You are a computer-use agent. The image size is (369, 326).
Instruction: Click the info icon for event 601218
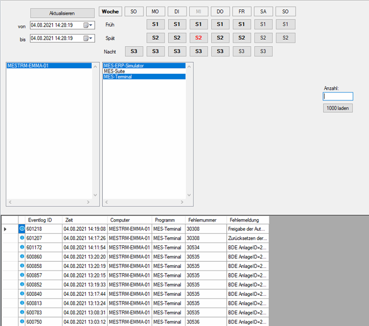pos(22,229)
